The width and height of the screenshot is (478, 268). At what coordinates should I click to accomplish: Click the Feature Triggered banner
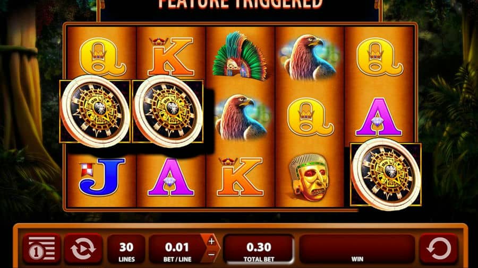[240, 4]
